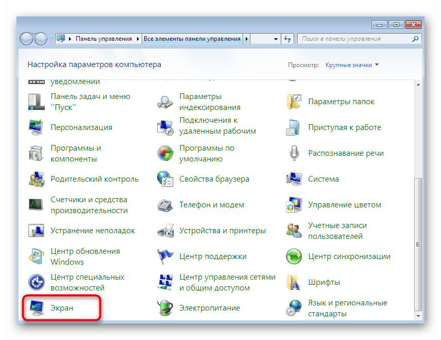Open the Управление цветом icon

pyautogui.click(x=294, y=205)
